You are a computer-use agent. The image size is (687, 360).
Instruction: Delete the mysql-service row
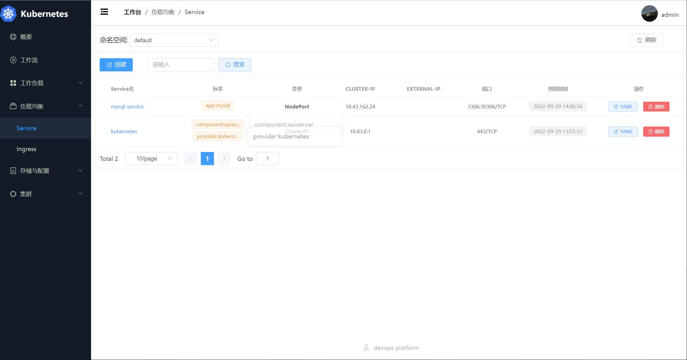click(x=656, y=107)
